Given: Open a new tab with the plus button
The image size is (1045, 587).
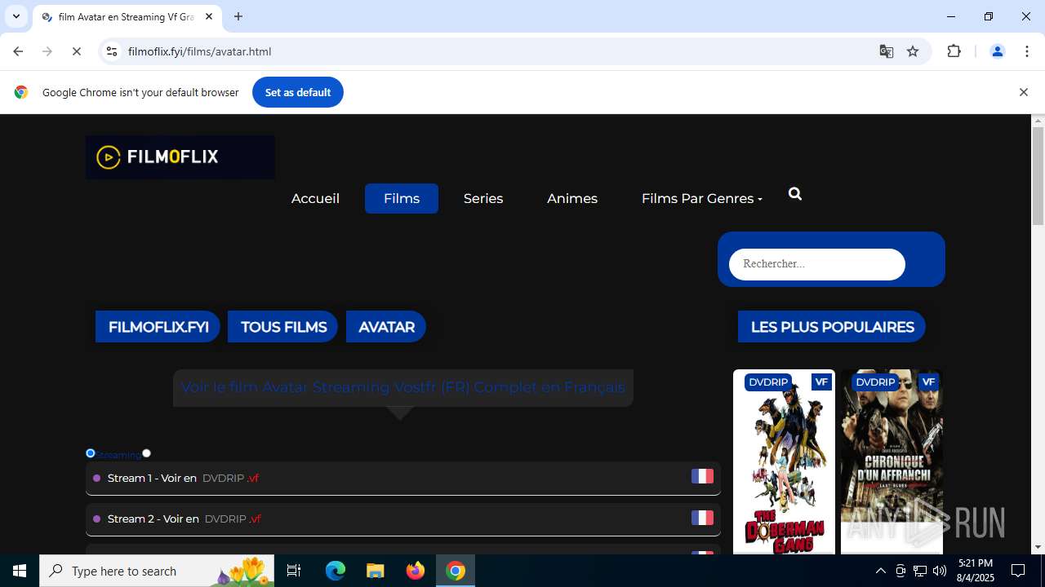Looking at the screenshot, I should pos(238,16).
